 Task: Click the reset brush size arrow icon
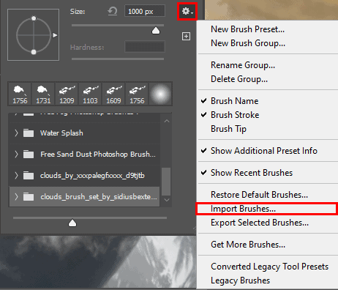pos(113,11)
